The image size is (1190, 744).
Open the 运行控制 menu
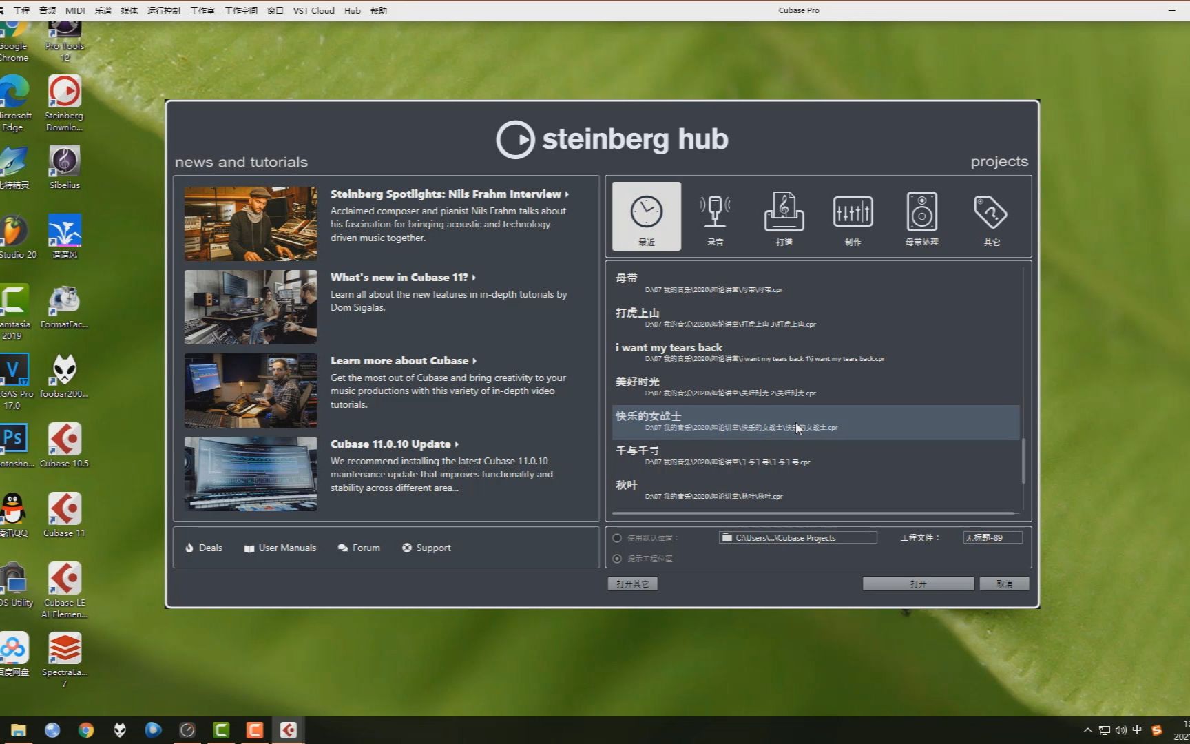[164, 10]
